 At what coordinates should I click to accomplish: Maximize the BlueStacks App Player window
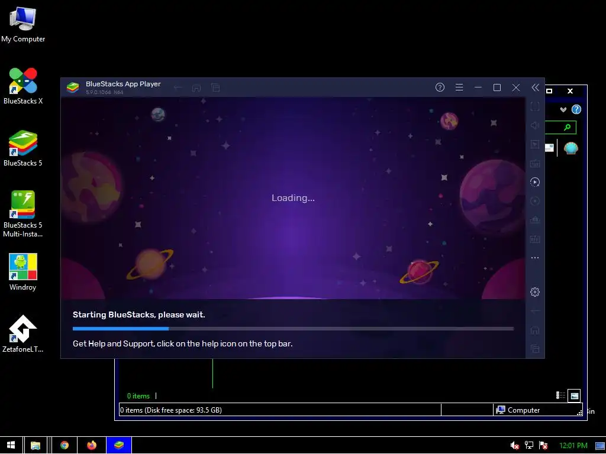(497, 87)
